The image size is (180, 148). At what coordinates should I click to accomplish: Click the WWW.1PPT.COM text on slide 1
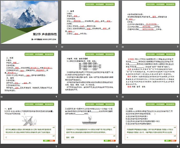click(49, 39)
